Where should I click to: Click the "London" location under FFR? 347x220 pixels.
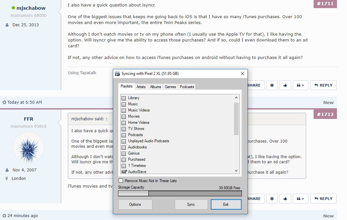(x=19, y=179)
